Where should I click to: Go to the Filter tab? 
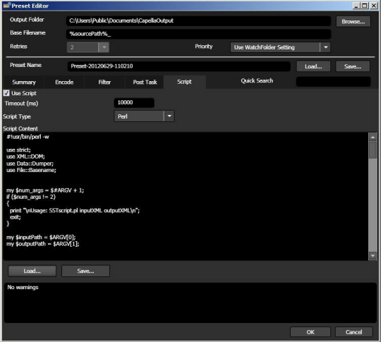[104, 82]
